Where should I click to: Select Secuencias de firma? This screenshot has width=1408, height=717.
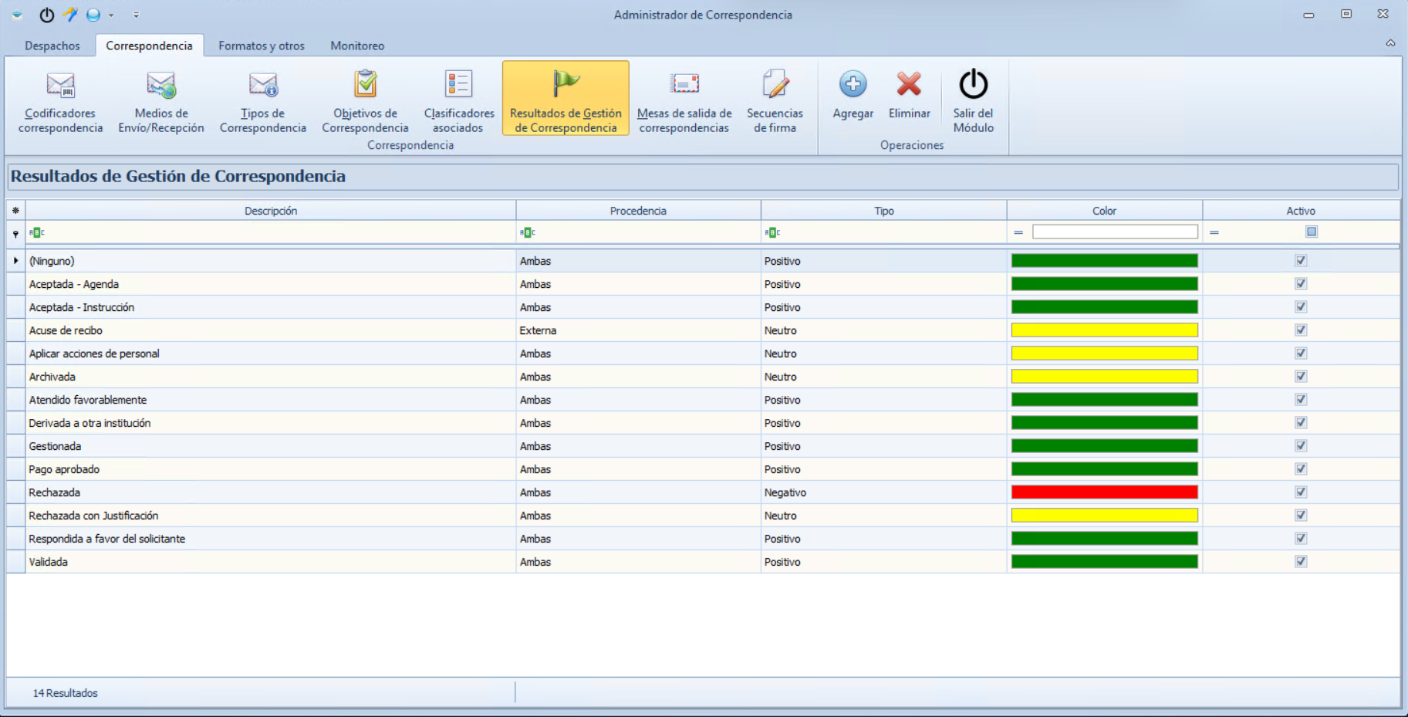(x=775, y=99)
